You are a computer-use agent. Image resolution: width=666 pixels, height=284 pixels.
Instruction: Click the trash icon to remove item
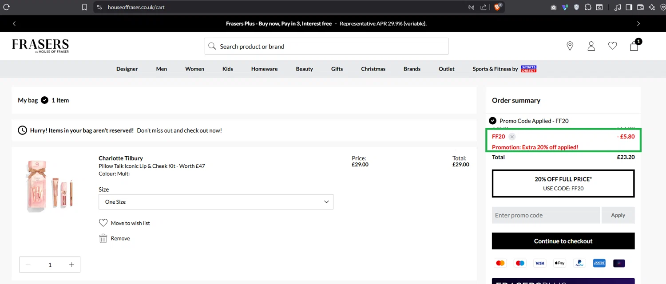click(103, 238)
